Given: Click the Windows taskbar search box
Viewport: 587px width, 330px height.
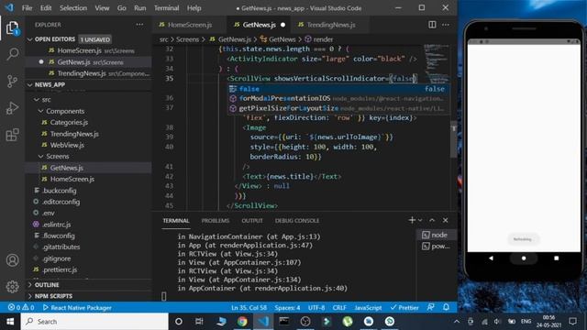Looking at the screenshot, I should [94, 322].
